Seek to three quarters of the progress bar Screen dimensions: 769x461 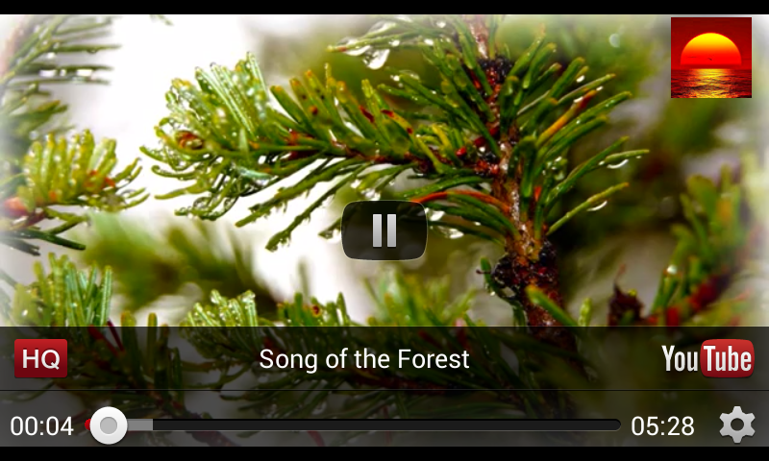tap(487, 425)
